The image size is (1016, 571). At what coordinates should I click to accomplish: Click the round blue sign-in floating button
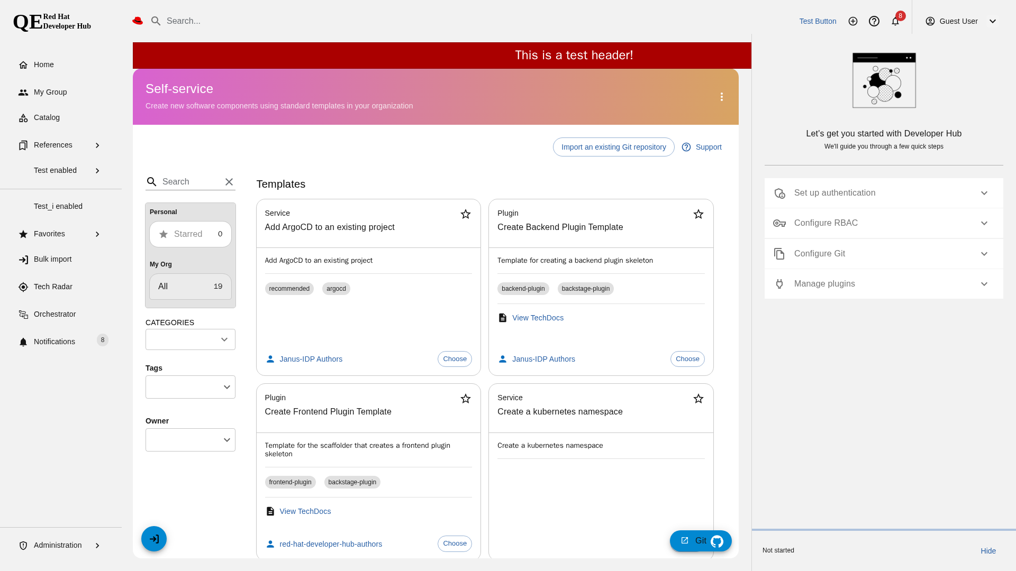coord(154,539)
